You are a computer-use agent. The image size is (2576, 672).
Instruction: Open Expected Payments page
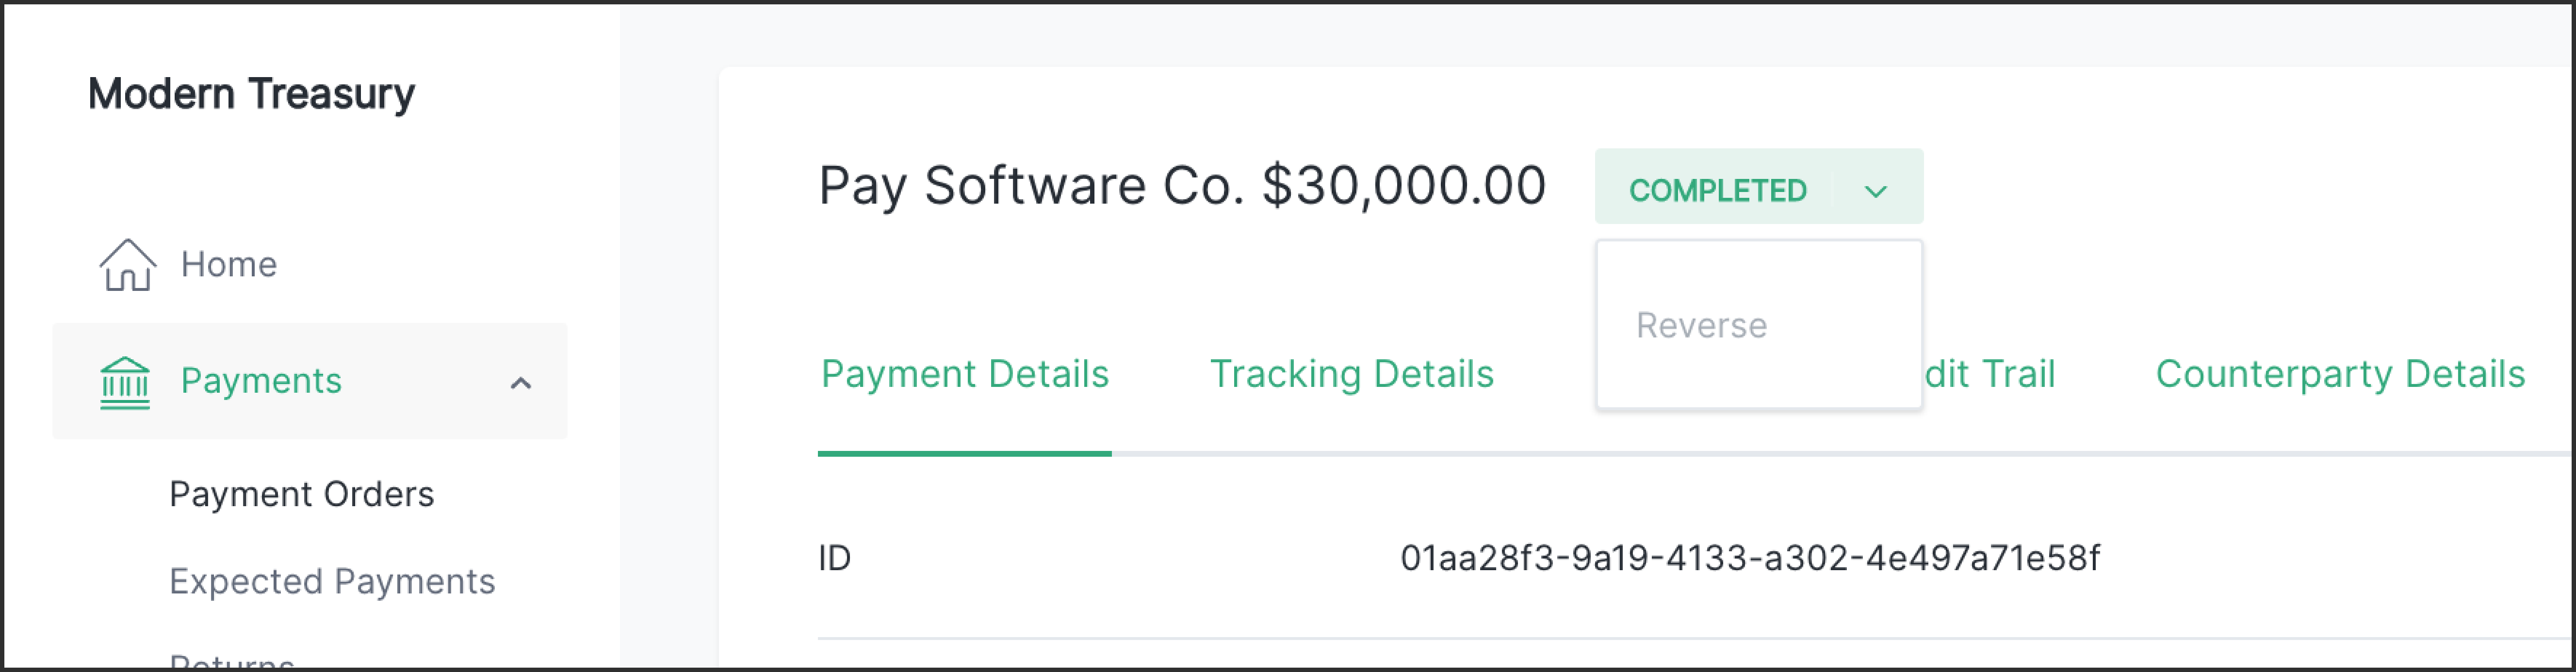click(x=331, y=581)
